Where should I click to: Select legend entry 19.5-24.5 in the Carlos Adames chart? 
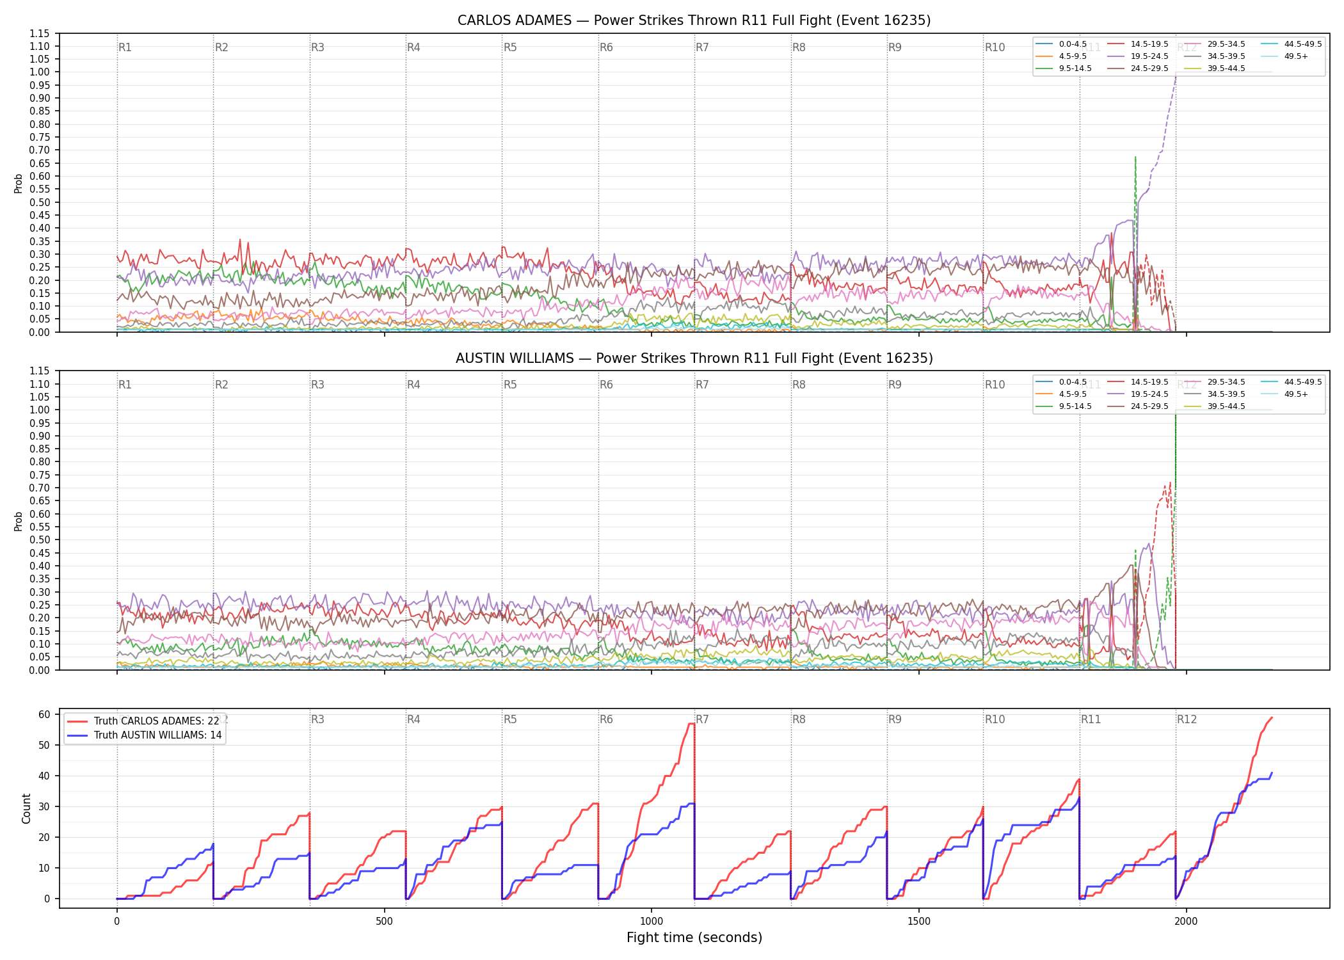[1139, 56]
